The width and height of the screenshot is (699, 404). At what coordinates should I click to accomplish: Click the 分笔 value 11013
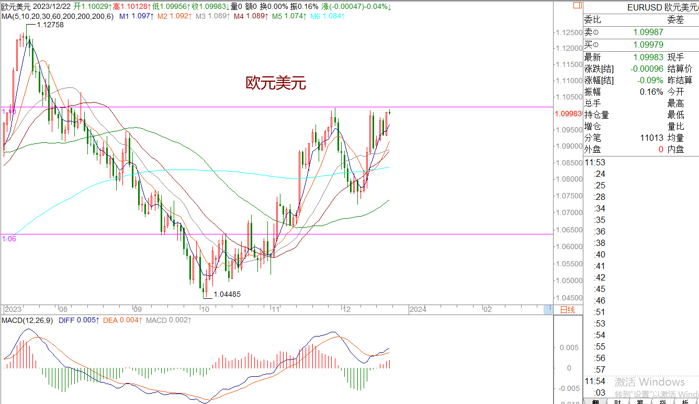point(651,138)
